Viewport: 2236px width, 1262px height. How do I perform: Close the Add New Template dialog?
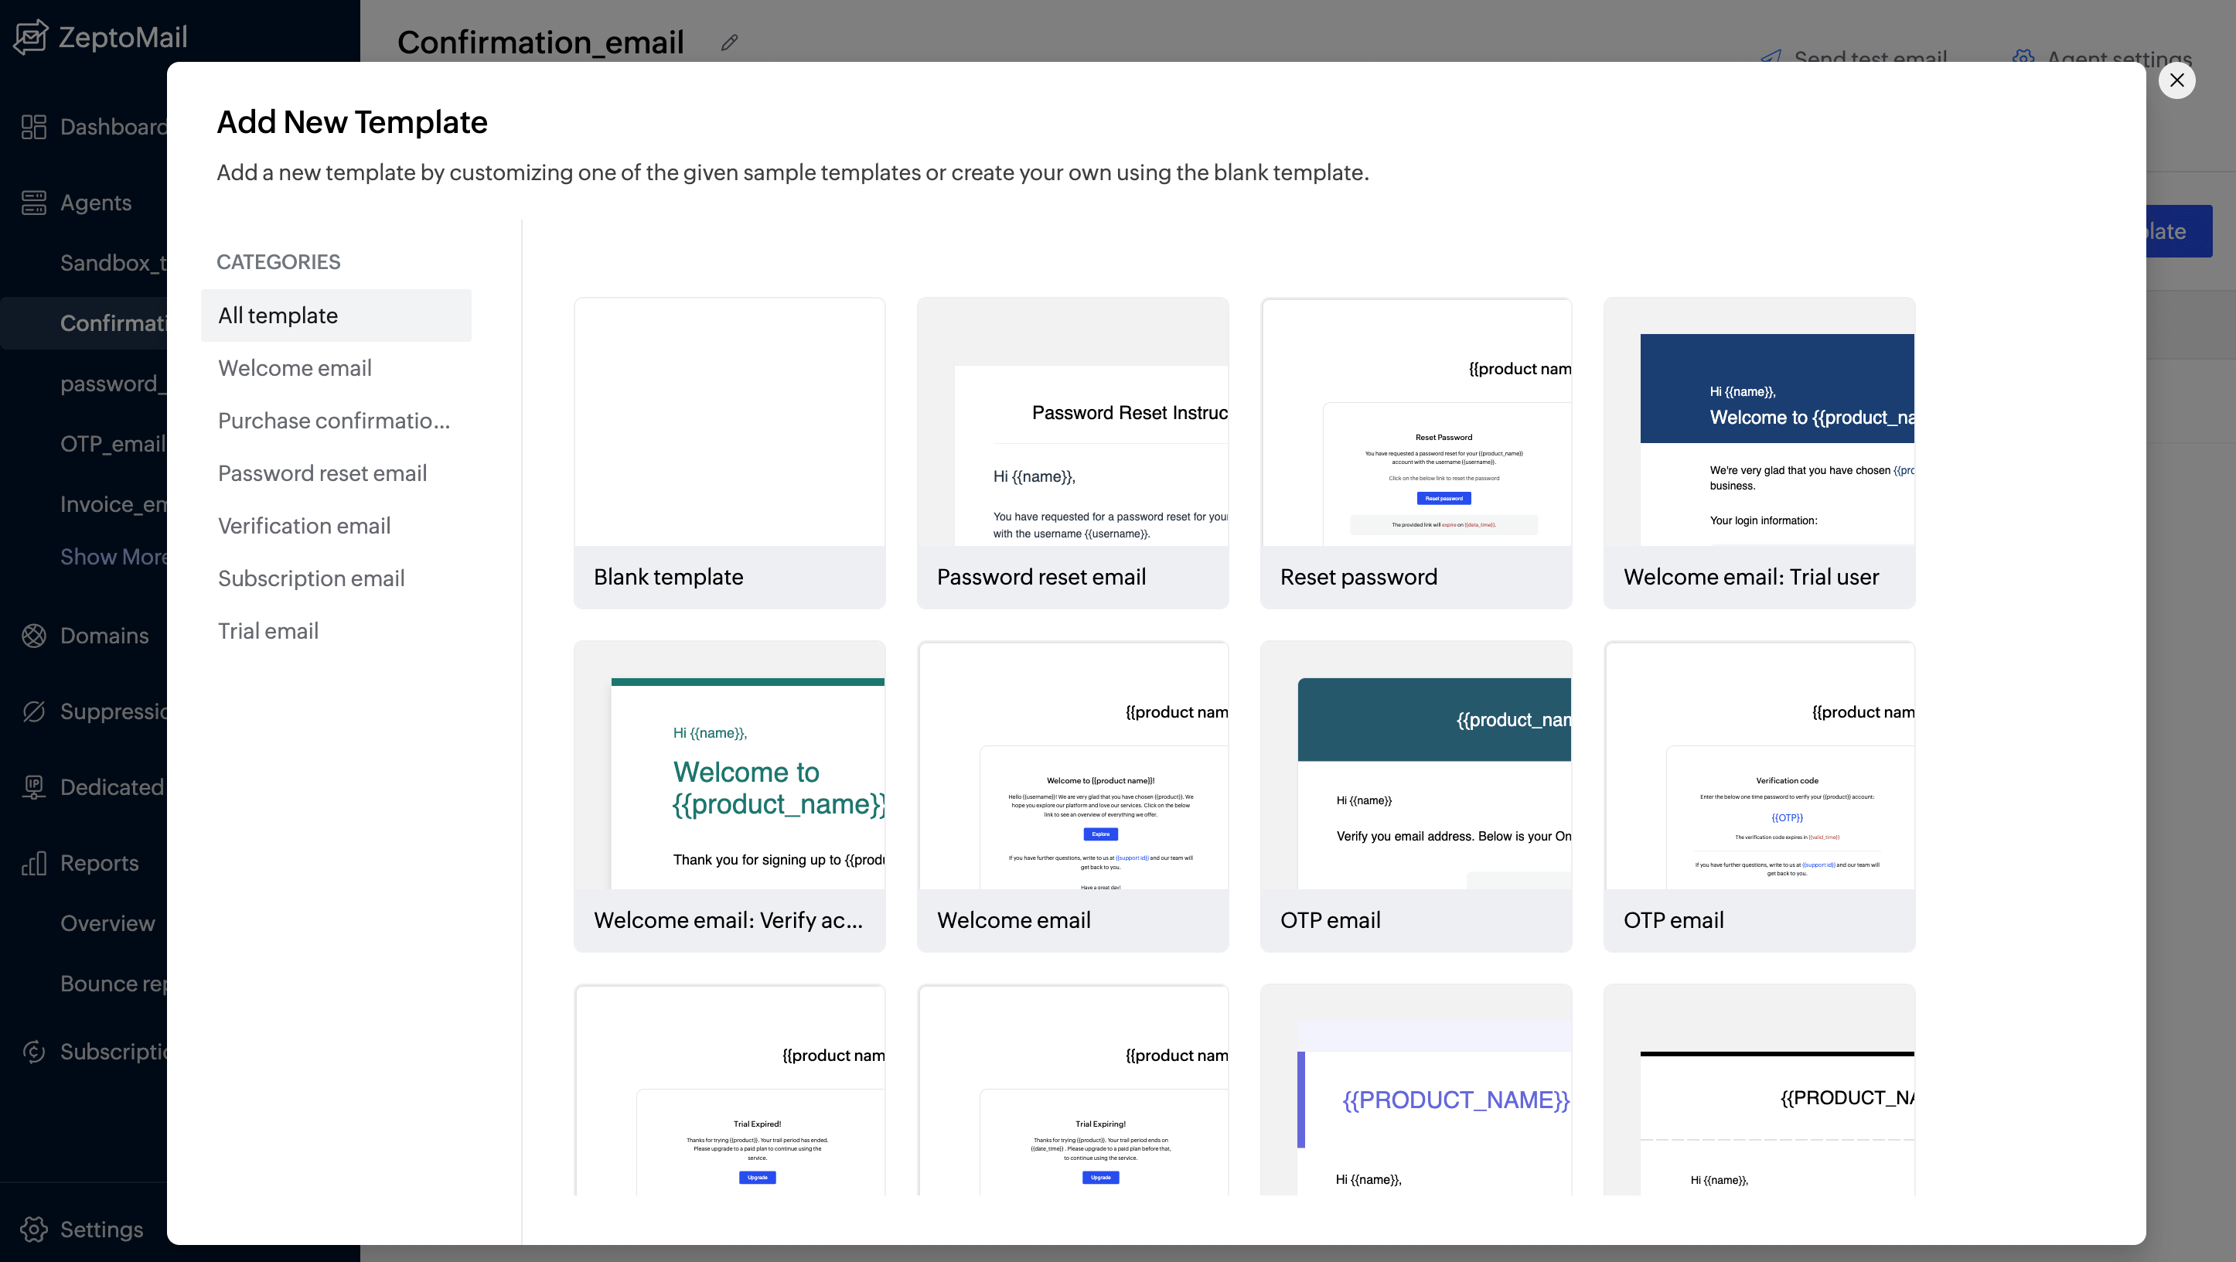(2177, 80)
